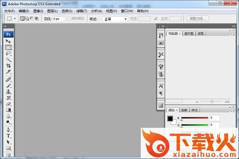The image size is (239, 159).
Task: Open the Brushes panel icon in dock
Action: tap(161, 67)
